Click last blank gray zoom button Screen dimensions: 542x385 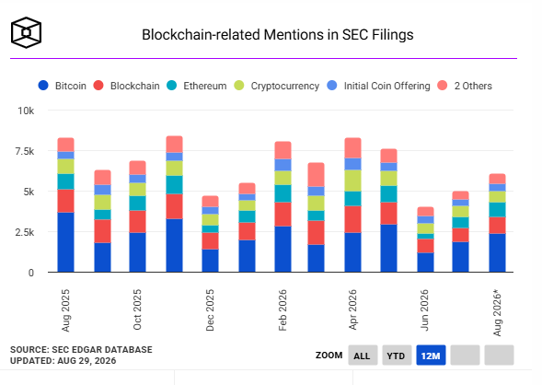pos(499,356)
